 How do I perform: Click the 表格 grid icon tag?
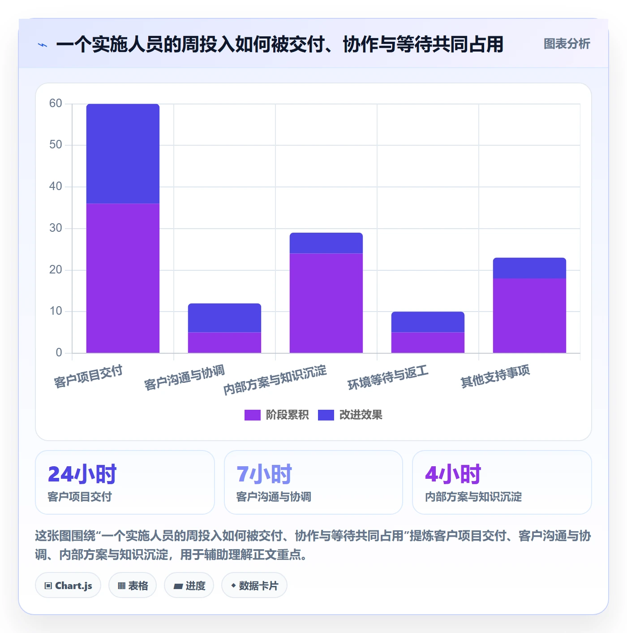click(133, 585)
